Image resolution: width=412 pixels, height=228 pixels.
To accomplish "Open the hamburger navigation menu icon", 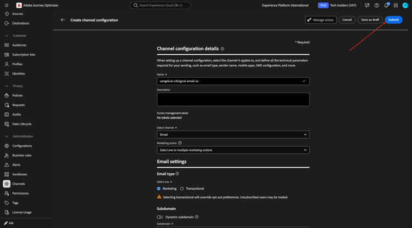I will tap(7, 5).
